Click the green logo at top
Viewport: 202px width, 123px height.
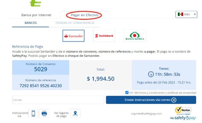click(36, 3)
